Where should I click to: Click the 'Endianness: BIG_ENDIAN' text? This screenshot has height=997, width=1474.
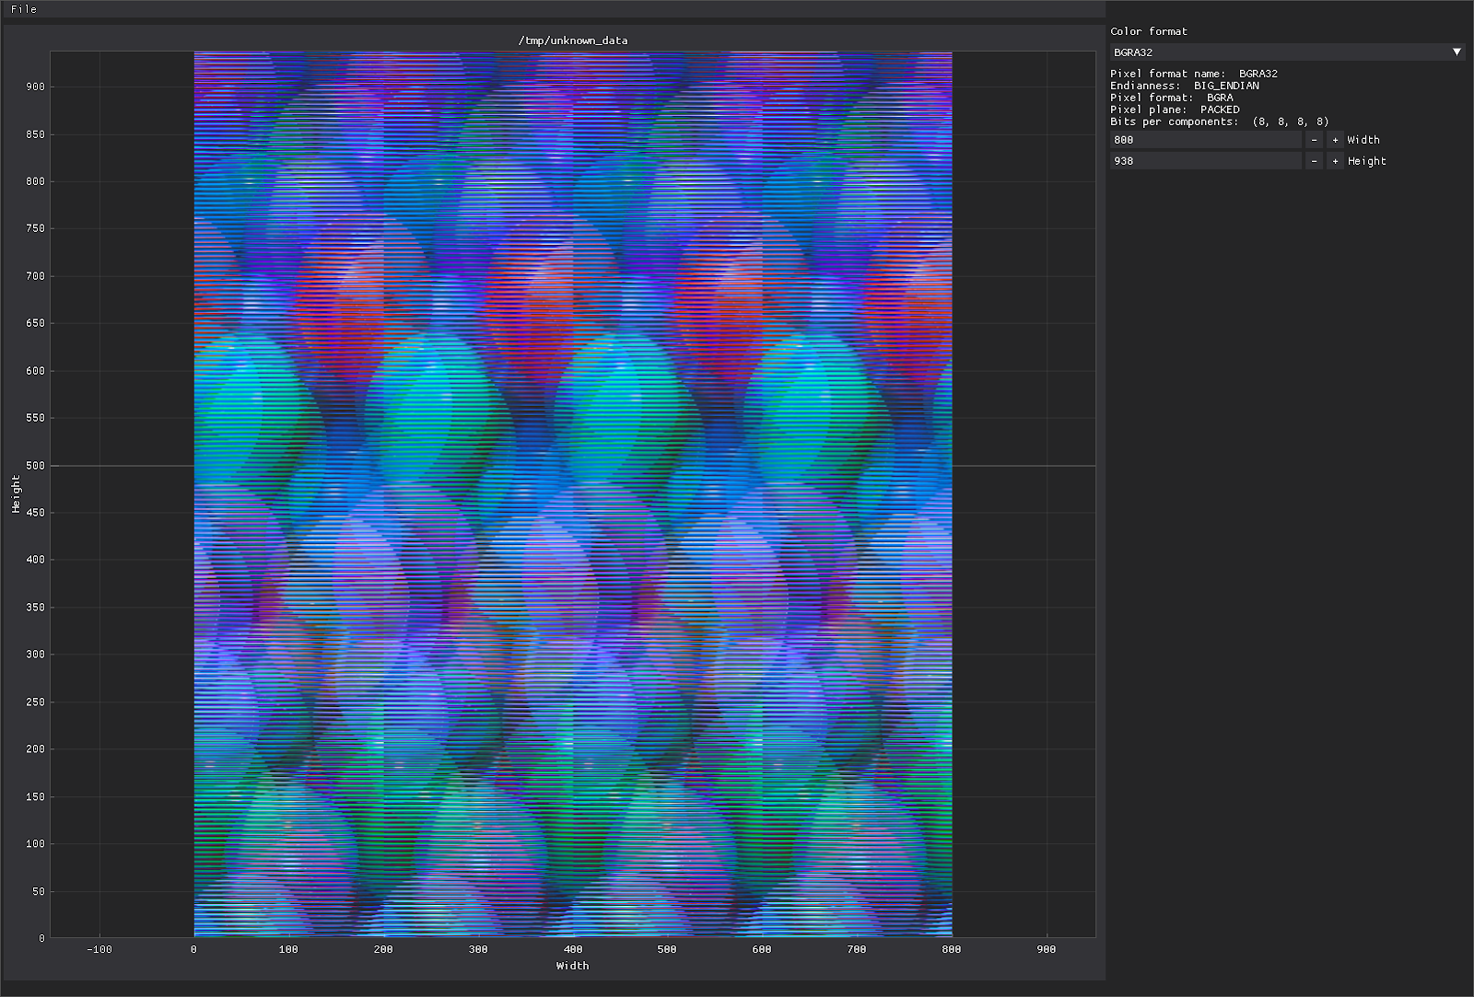(x=1185, y=86)
